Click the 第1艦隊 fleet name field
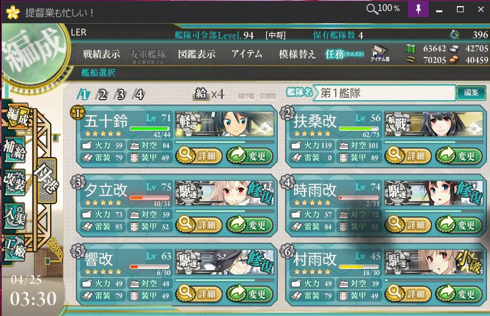This screenshot has width=490, height=316. pos(384,93)
